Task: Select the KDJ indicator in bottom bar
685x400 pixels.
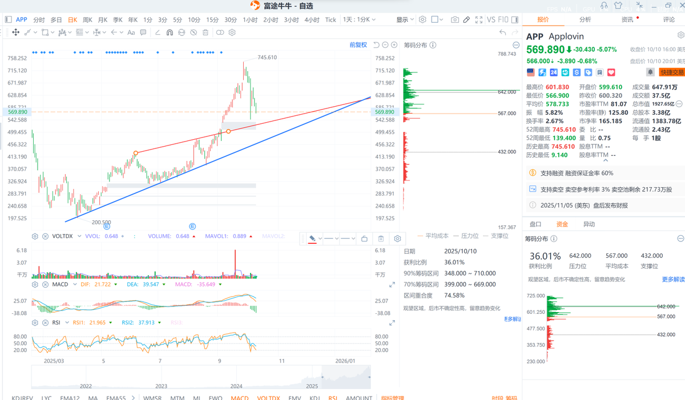Action: coord(315,398)
